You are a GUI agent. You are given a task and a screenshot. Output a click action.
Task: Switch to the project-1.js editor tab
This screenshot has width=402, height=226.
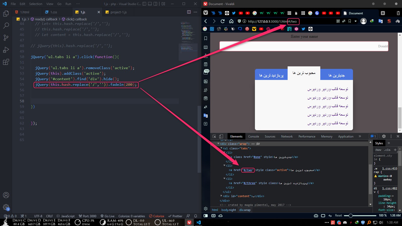pyautogui.click(x=119, y=12)
